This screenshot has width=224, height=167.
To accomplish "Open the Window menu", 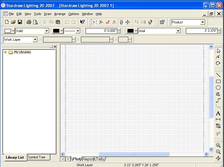I will click(87, 14).
